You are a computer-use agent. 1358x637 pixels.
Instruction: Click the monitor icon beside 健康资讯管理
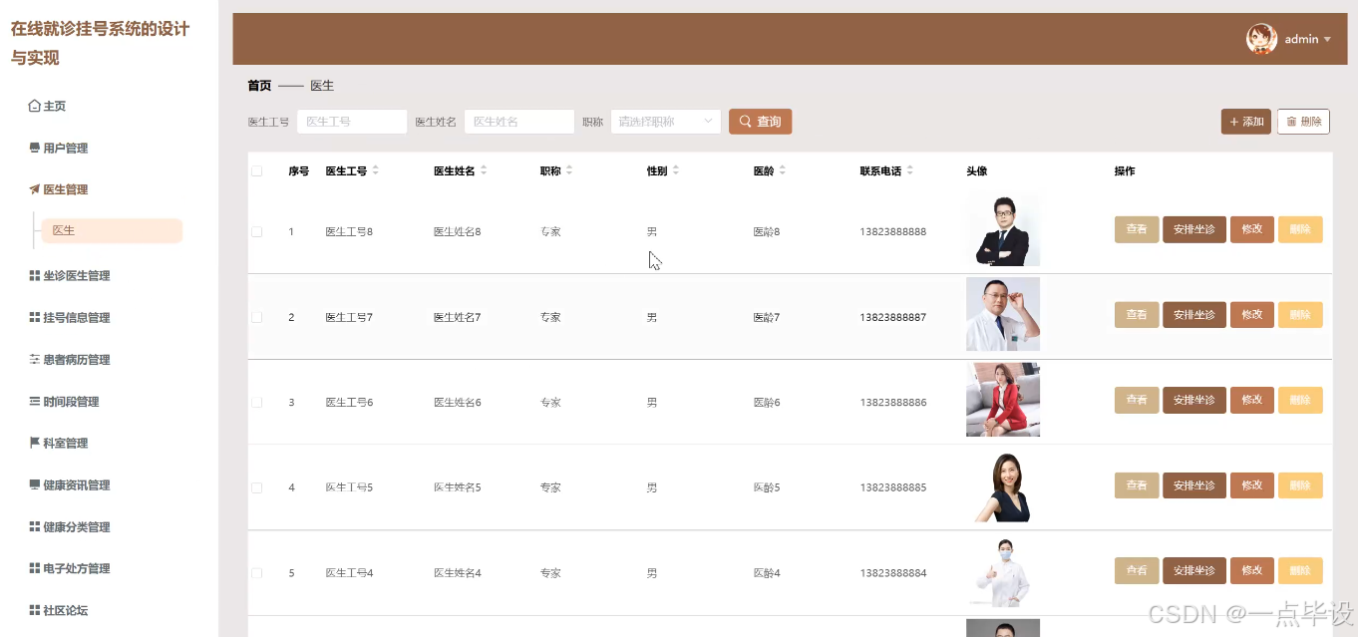coord(35,484)
